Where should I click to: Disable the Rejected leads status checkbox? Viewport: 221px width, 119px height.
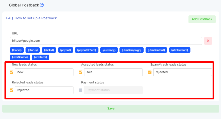coord(11,90)
